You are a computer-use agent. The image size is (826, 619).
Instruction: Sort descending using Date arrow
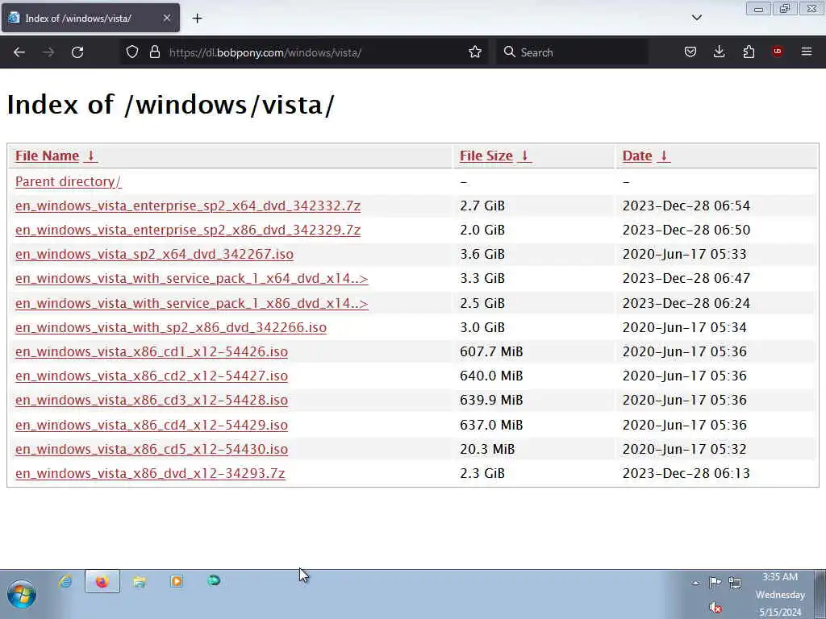tap(664, 156)
